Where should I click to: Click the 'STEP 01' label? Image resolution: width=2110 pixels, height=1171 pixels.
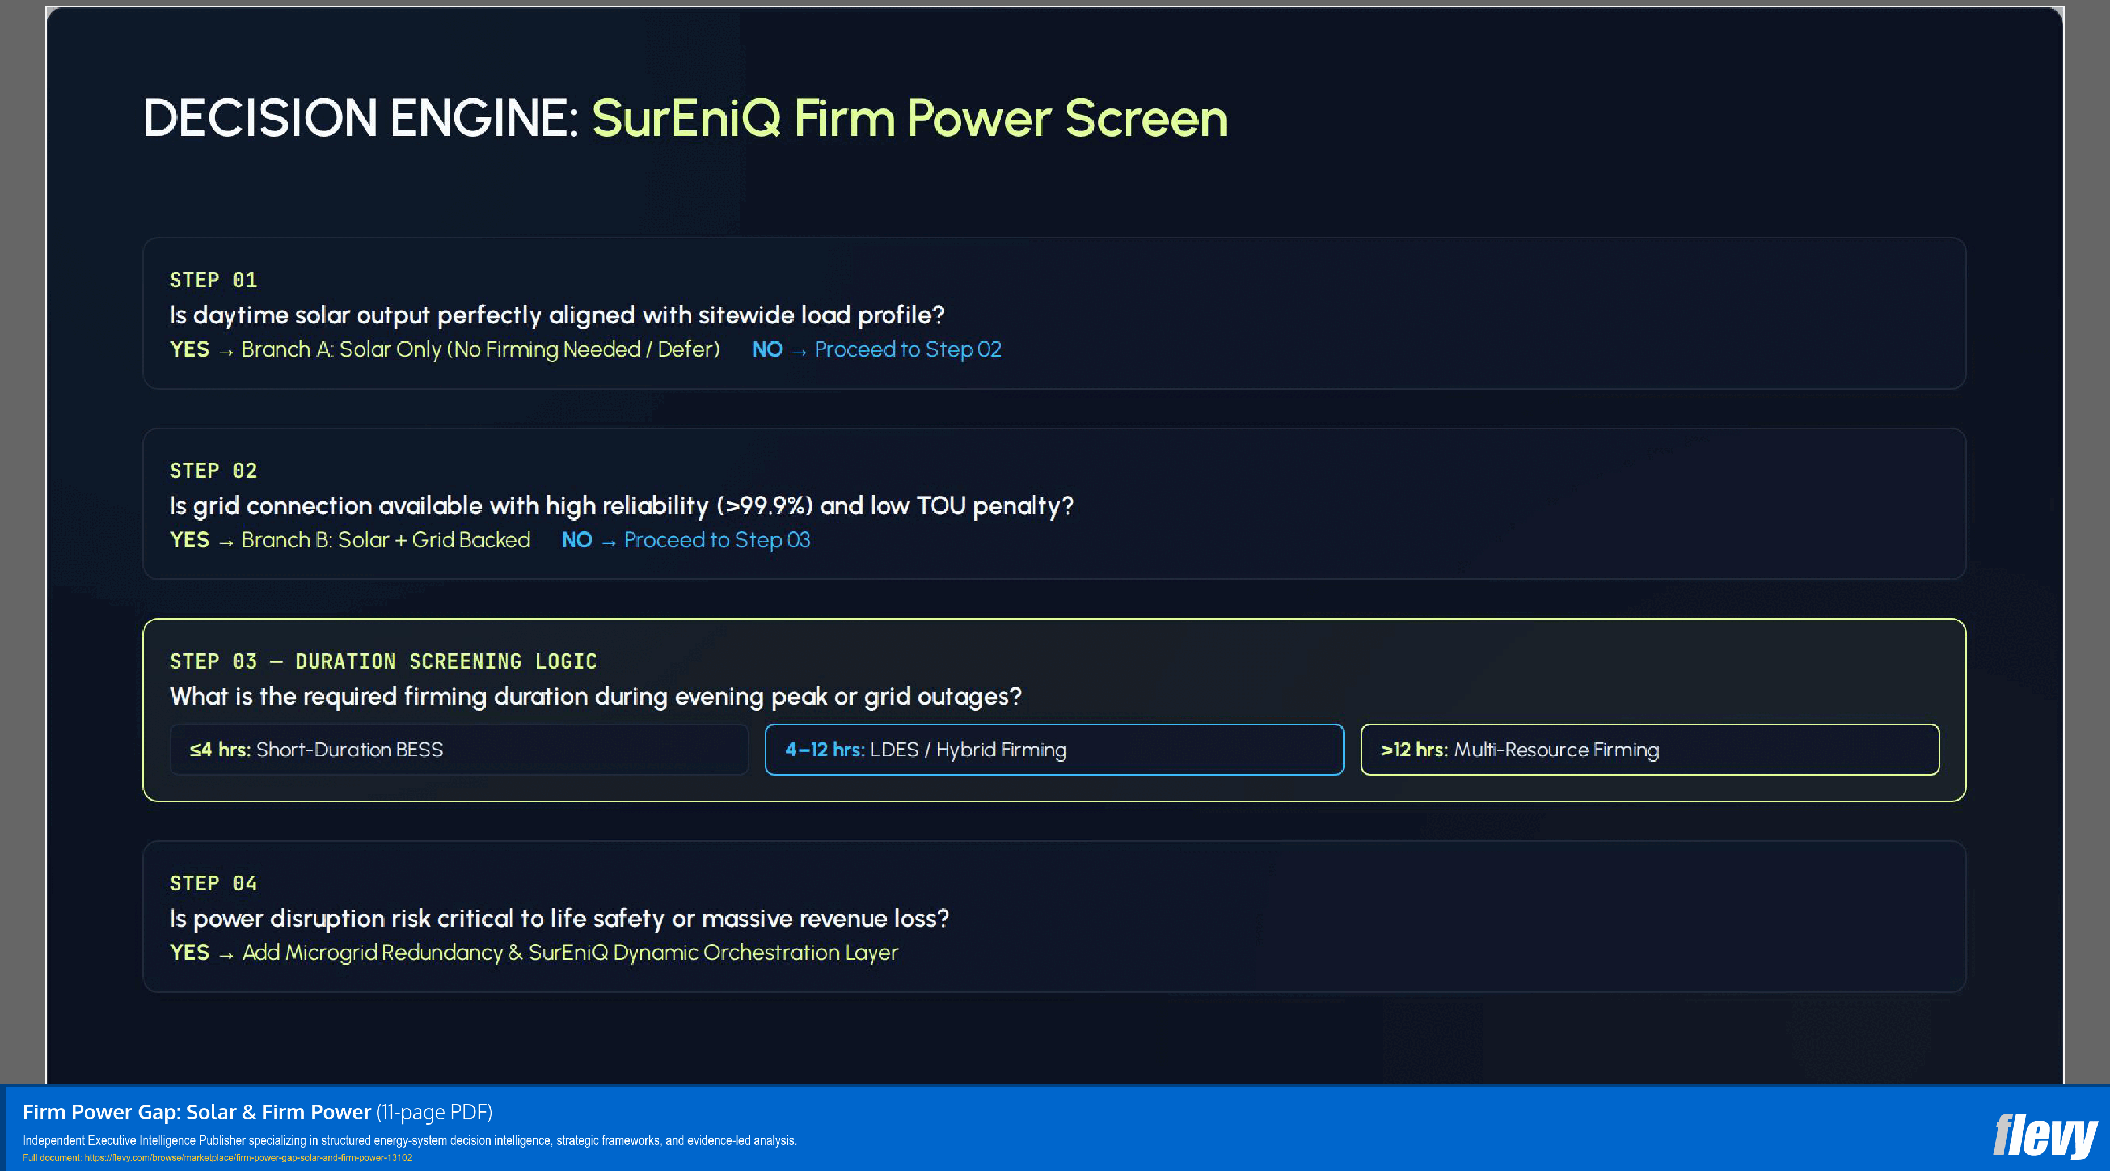[213, 280]
